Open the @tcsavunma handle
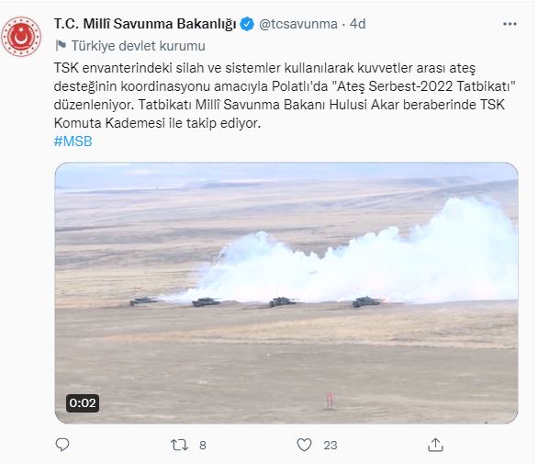The width and height of the screenshot is (538, 464). [x=297, y=24]
